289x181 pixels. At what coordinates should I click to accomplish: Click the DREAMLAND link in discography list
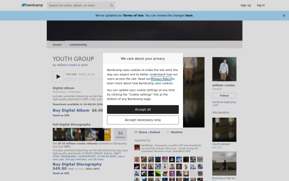coord(68,156)
